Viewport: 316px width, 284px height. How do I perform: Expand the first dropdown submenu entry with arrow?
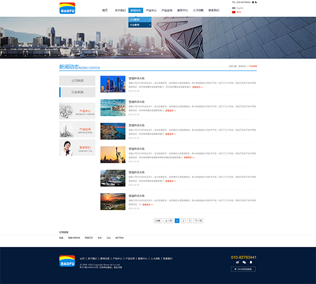click(140, 19)
